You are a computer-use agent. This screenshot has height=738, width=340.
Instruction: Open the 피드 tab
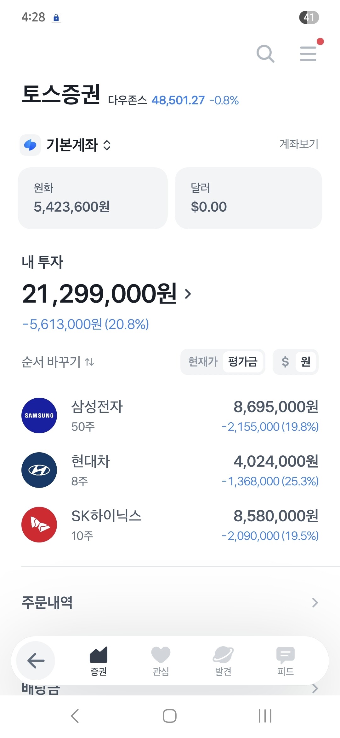[285, 660]
